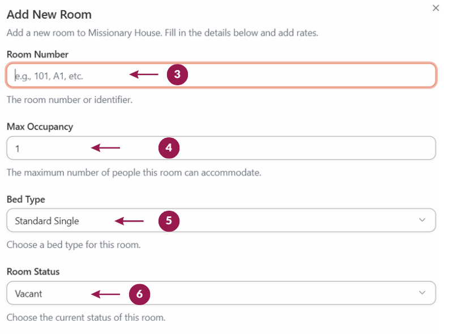Close the Add New Room dialog

coord(436,8)
